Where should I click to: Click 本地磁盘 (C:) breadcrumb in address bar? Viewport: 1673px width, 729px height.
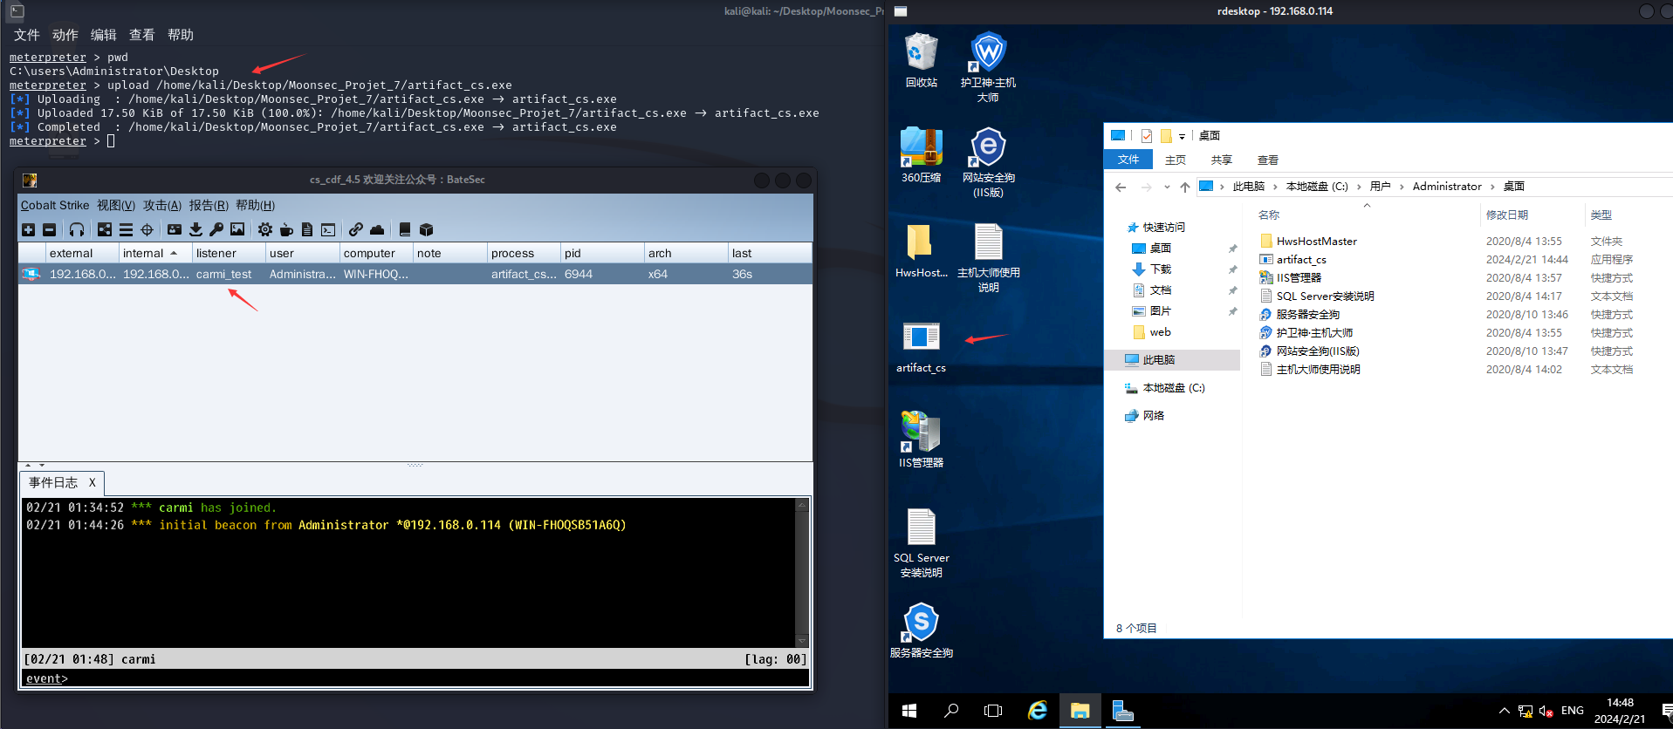pos(1317,187)
